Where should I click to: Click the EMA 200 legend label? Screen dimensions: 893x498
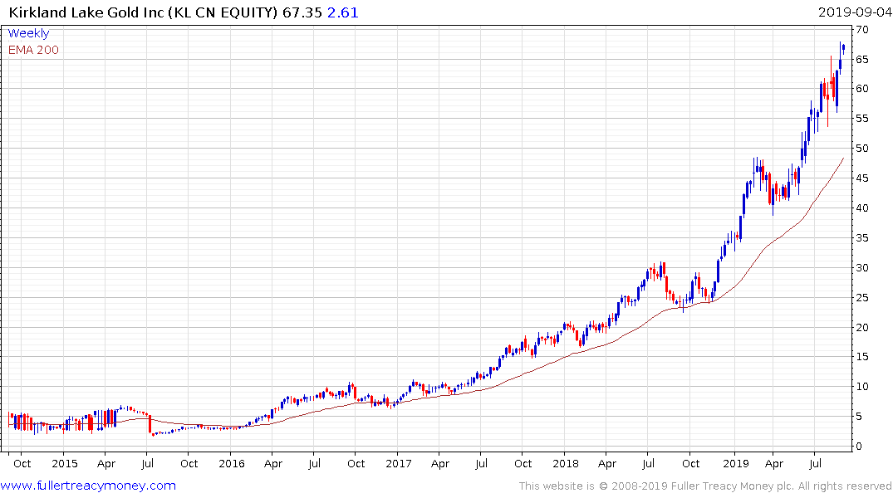[33, 50]
